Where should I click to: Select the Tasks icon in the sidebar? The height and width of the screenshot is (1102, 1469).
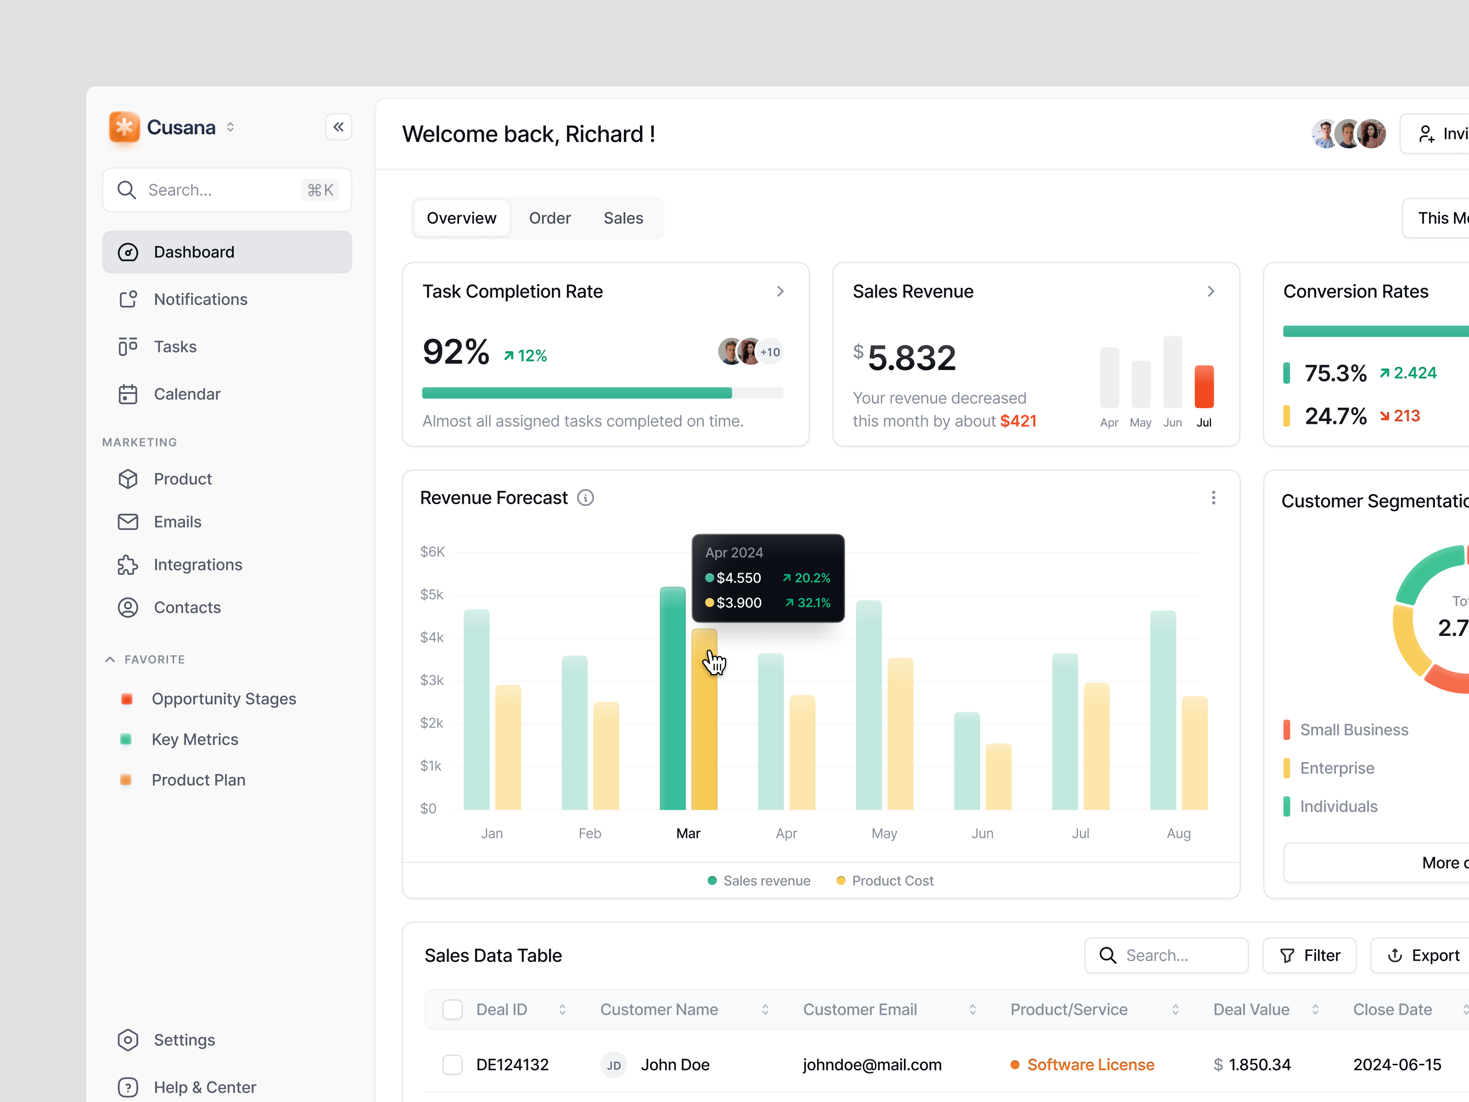coord(128,346)
